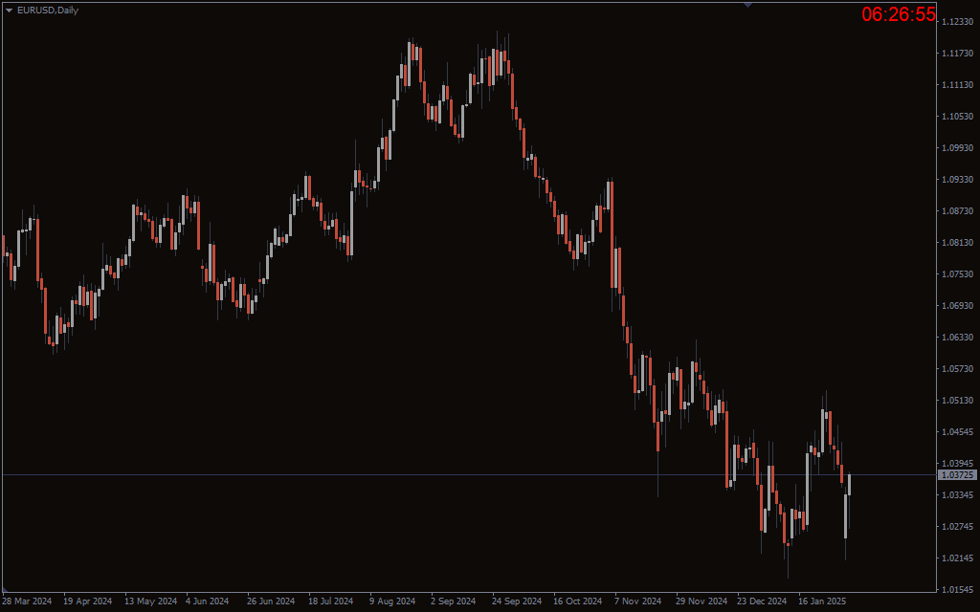
Task: Click the current price label 1.03725
Action: pyautogui.click(x=957, y=475)
